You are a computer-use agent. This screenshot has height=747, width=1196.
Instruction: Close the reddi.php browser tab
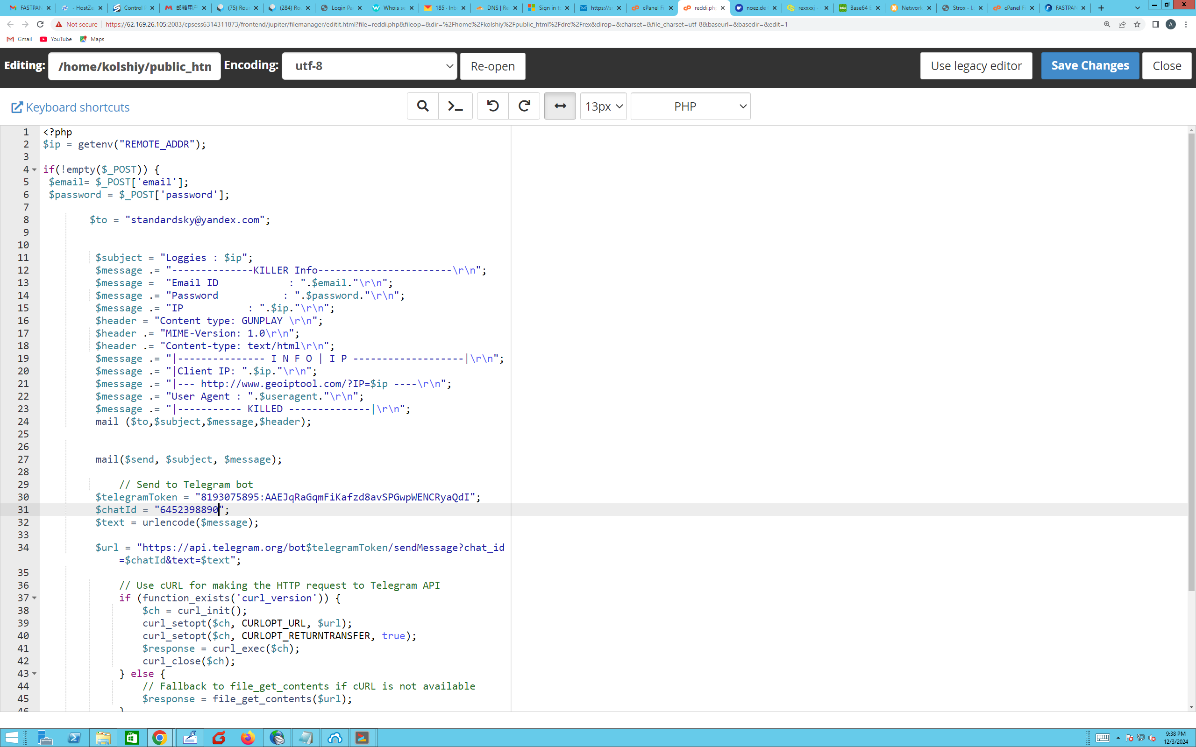(723, 8)
